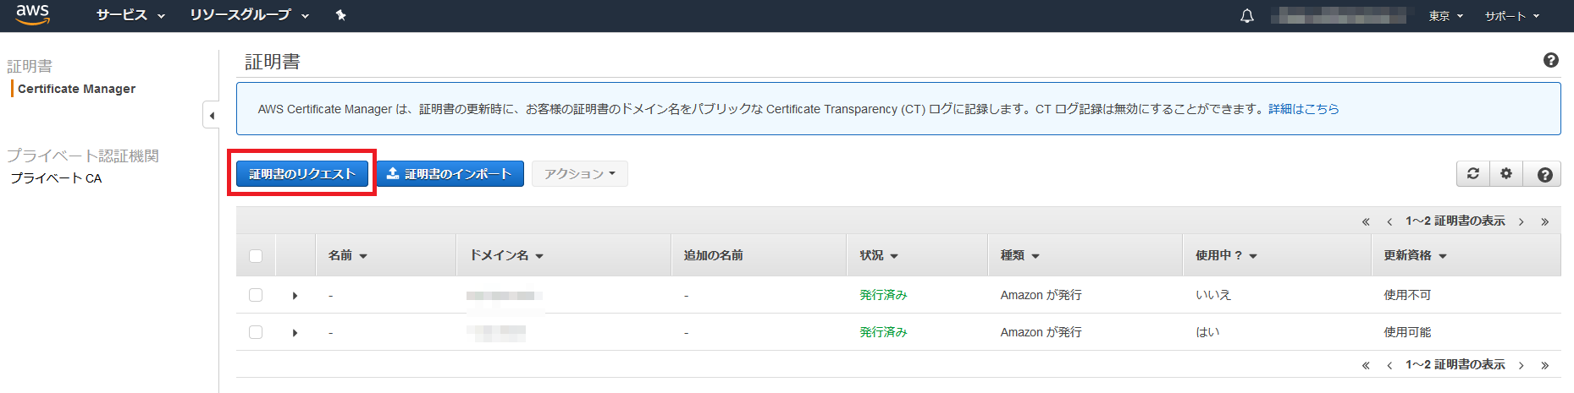Open the 東京 region selector
The width and height of the screenshot is (1574, 393).
pos(1446,16)
